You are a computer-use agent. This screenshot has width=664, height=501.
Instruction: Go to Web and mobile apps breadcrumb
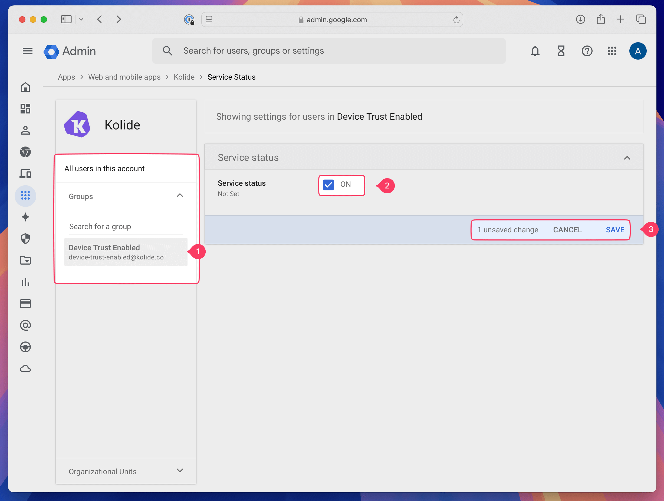(x=124, y=77)
